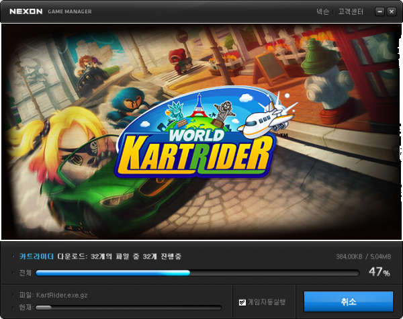Click the 전체 label
This screenshot has width=403, height=319.
[x=26, y=273]
